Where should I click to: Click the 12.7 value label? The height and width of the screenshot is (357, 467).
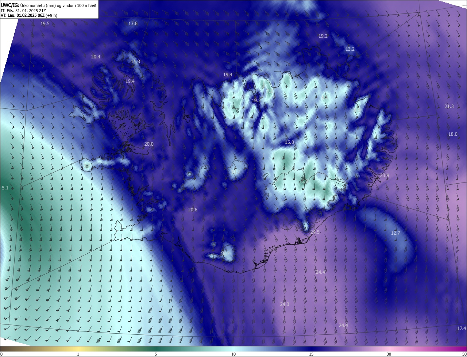click(x=395, y=233)
